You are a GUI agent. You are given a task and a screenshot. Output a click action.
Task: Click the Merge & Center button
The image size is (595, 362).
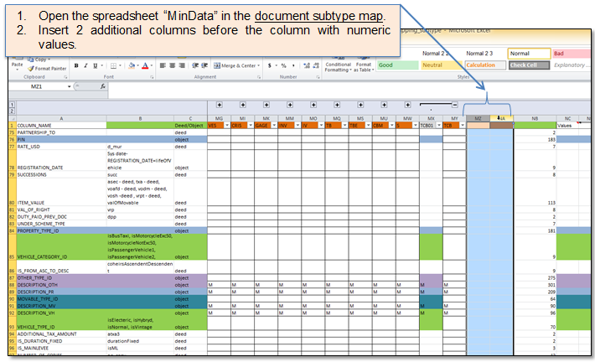(235, 65)
